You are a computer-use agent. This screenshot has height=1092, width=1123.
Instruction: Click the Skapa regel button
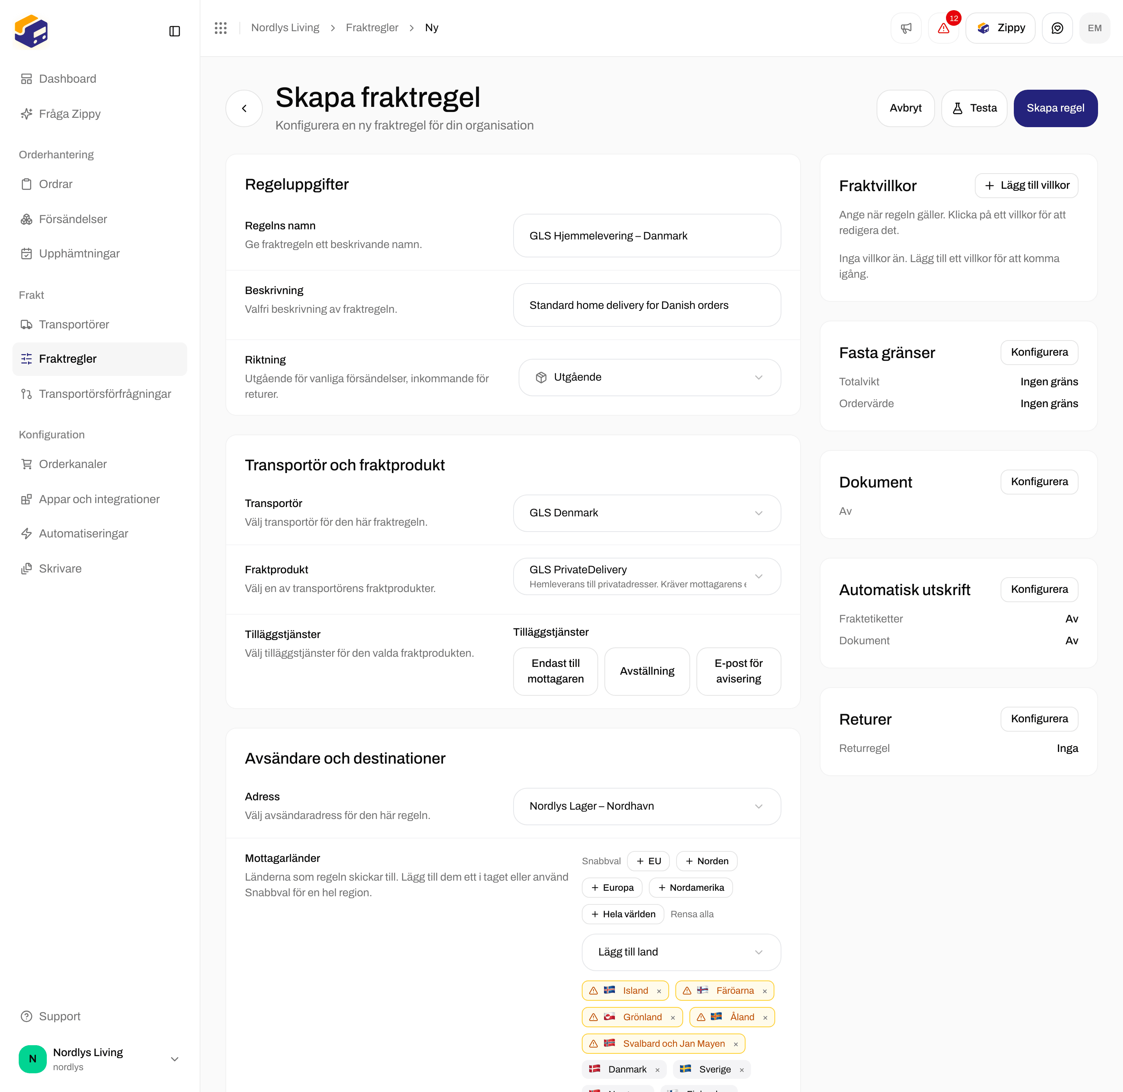coord(1055,108)
